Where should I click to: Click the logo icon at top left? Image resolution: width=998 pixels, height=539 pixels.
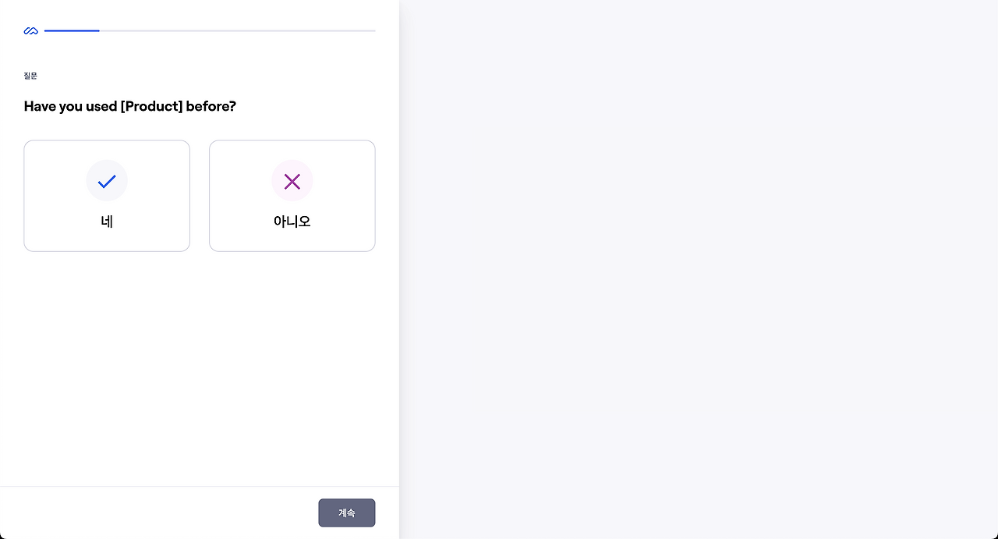[31, 31]
